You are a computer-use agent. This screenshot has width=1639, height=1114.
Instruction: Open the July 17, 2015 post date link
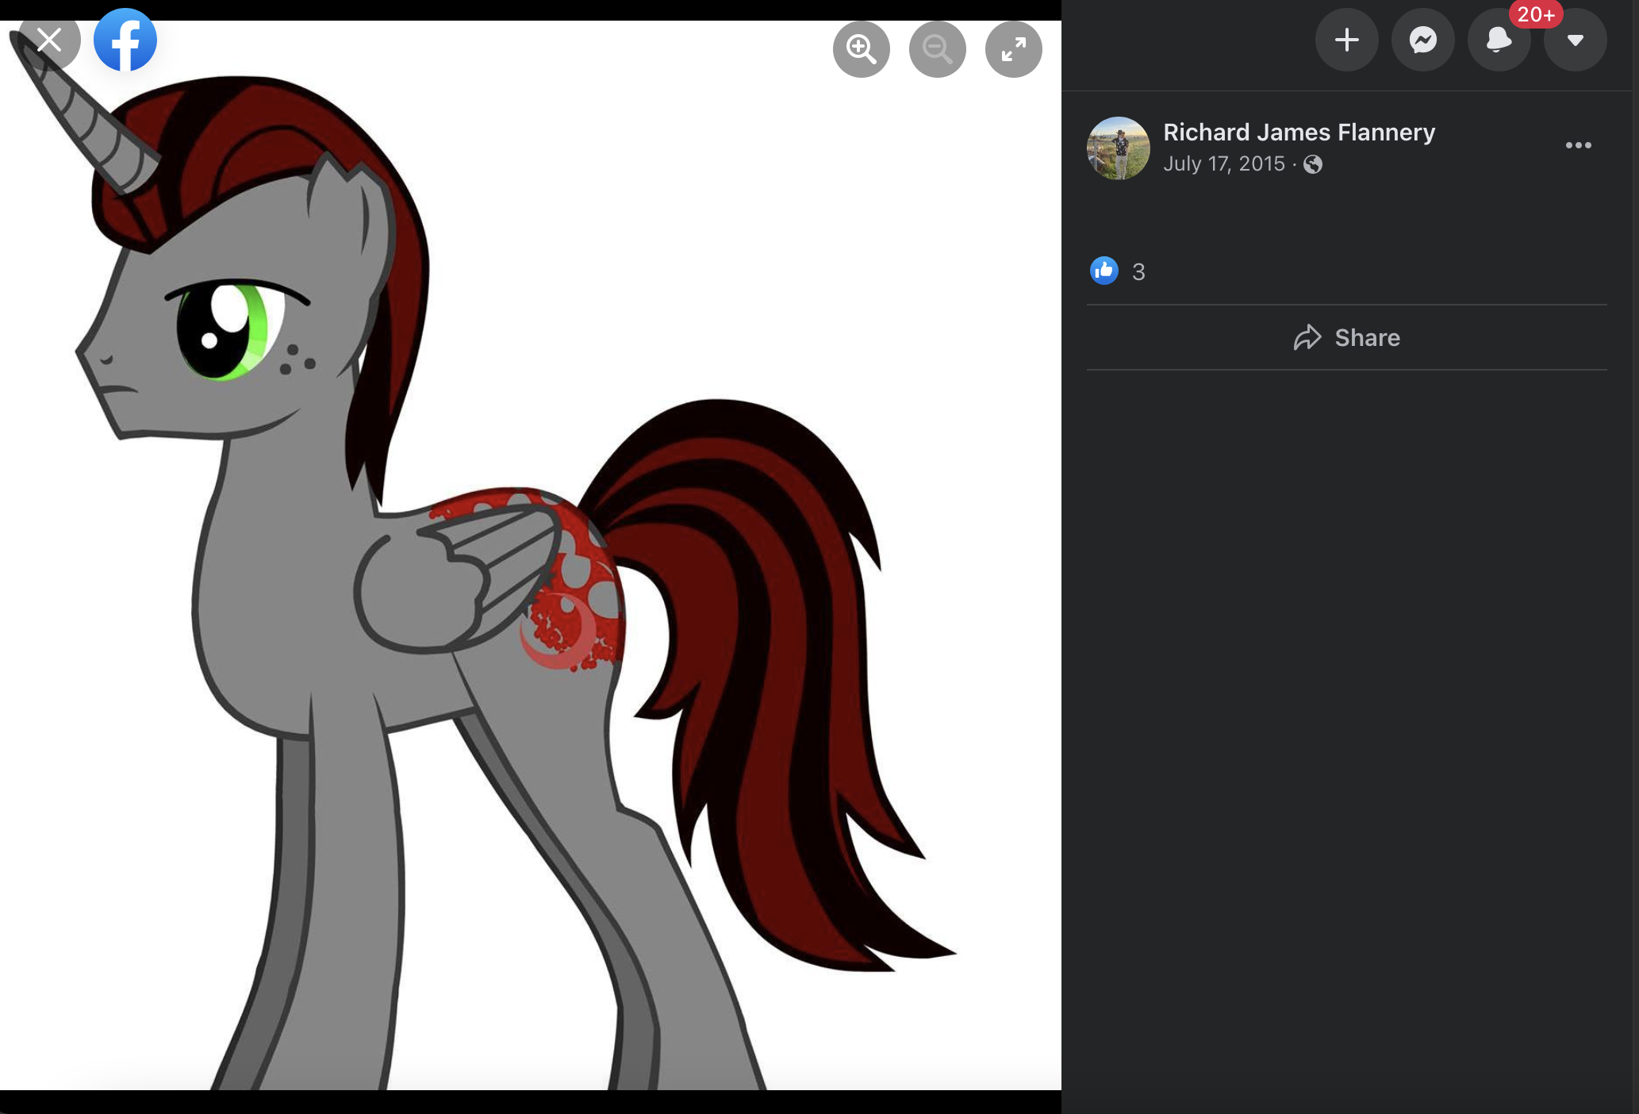pyautogui.click(x=1223, y=163)
